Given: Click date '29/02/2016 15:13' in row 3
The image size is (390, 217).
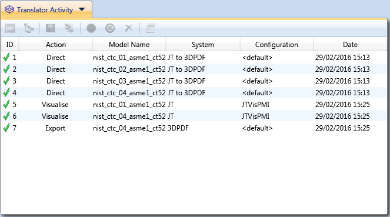Looking at the screenshot, I should point(342,81).
